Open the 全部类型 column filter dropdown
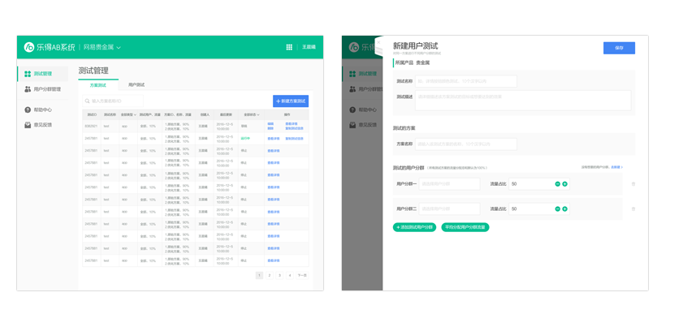This screenshot has height=331, width=674. (128, 114)
